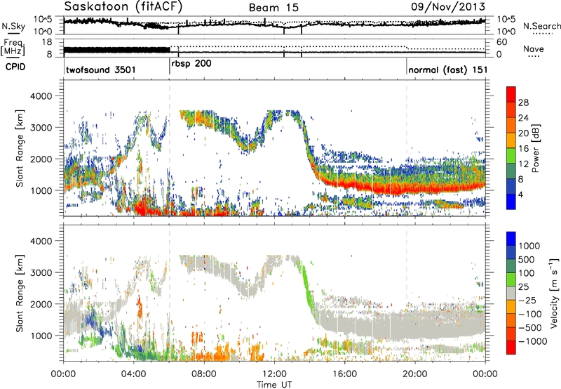Click the 'Velocity [m s⁻¹]' colorbar label
The height and width of the screenshot is (389, 561).
554,293
